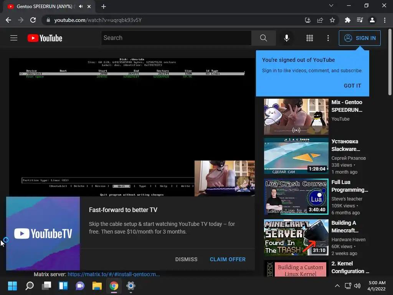This screenshot has height=295, width=393.
Task: Click DISMISS on the YouTube TV offer
Action: pyautogui.click(x=186, y=259)
